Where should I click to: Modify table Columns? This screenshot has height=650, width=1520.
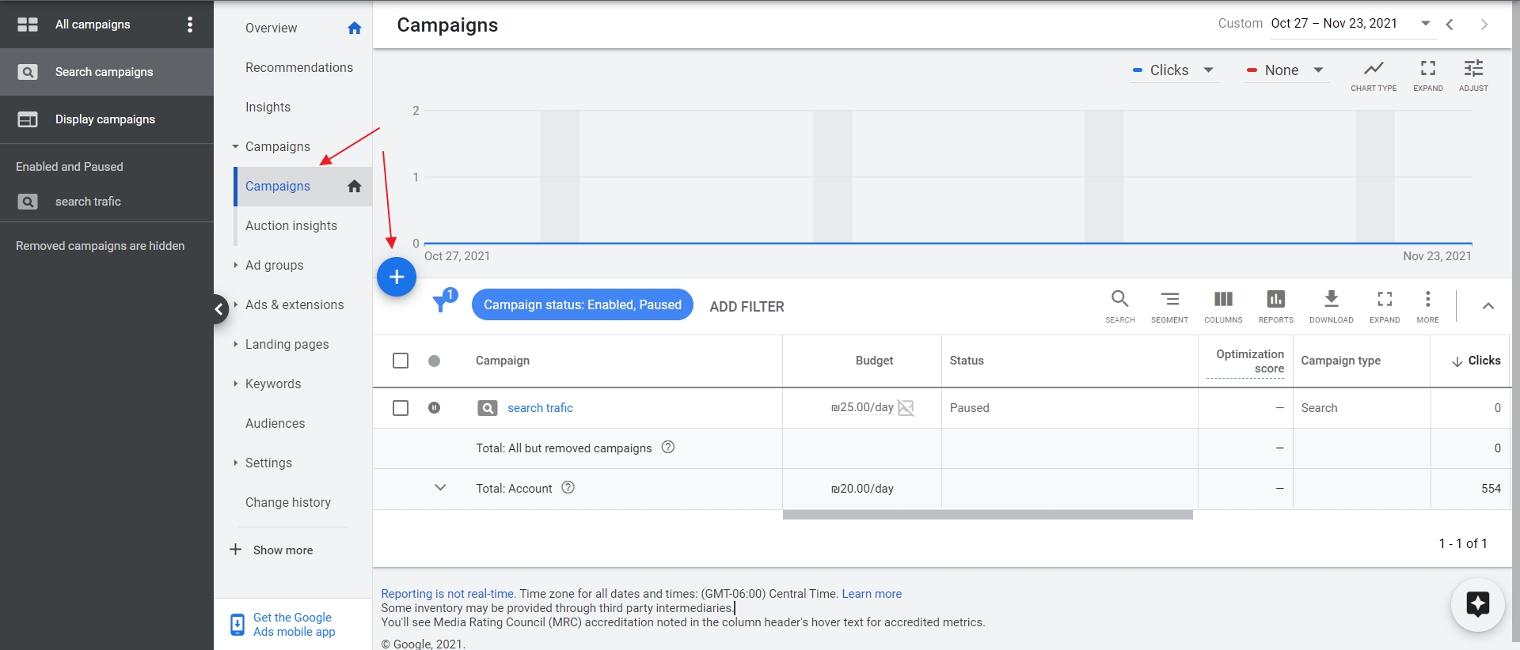click(x=1222, y=306)
